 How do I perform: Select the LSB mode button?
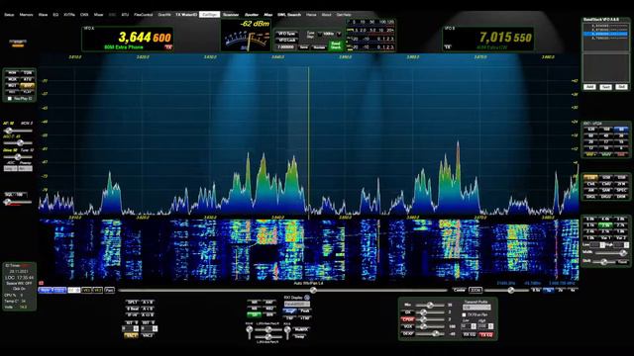pos(590,177)
